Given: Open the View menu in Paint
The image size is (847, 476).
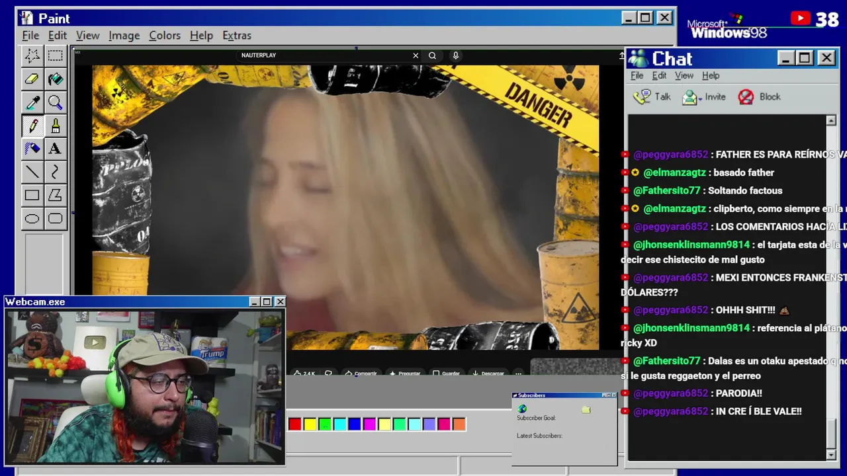Looking at the screenshot, I should click(87, 36).
